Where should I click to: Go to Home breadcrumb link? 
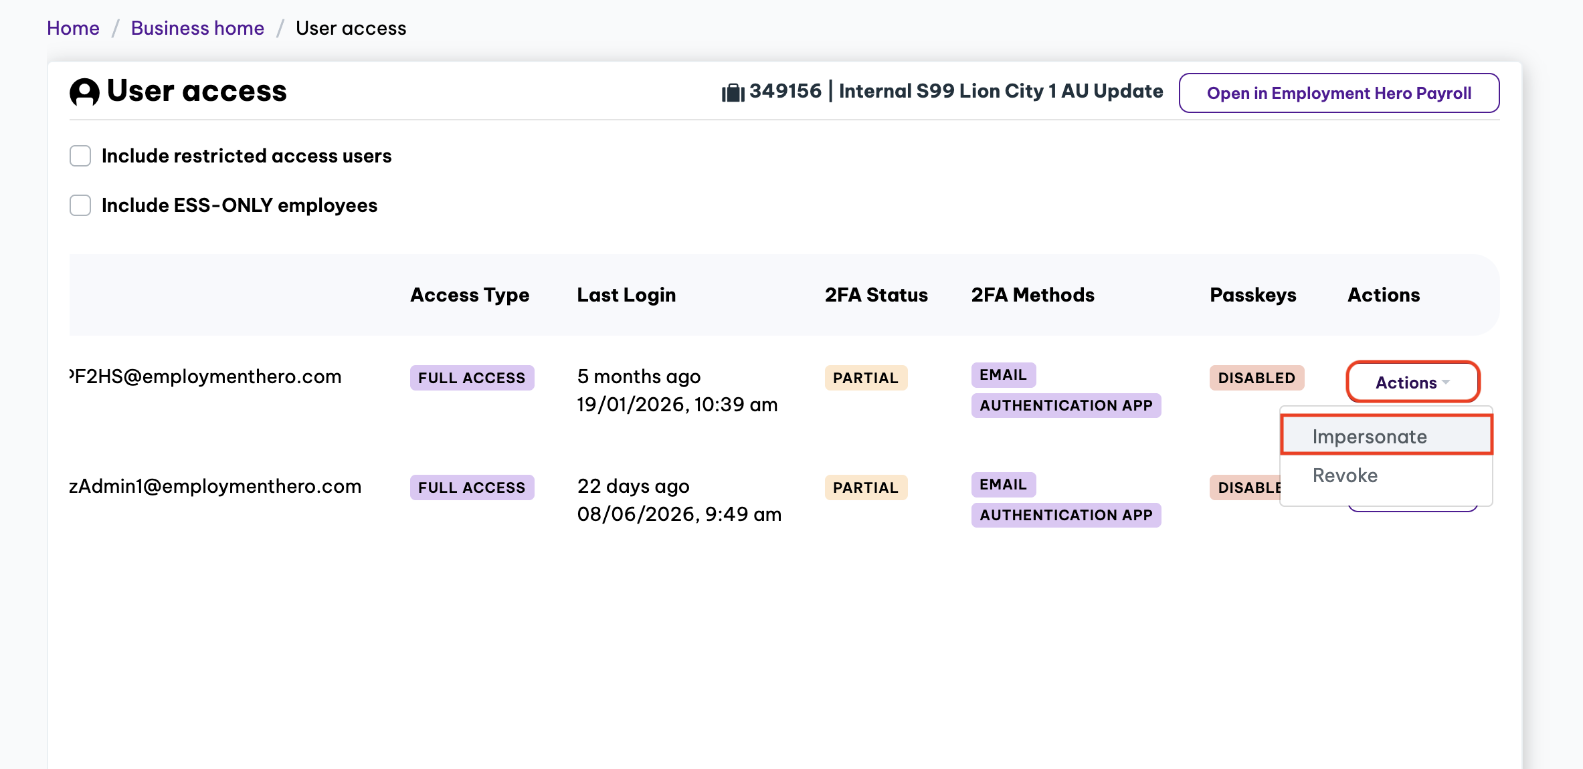coord(73,28)
